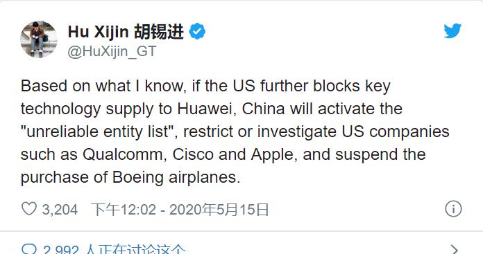483x254 pixels.
Task: Click the word Qualcomm in tweet
Action: [x=122, y=154]
